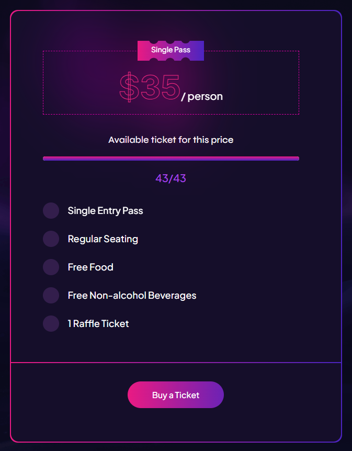This screenshot has height=451, width=352.
Task: Click the 43/43 ticket count
Action: 171,178
